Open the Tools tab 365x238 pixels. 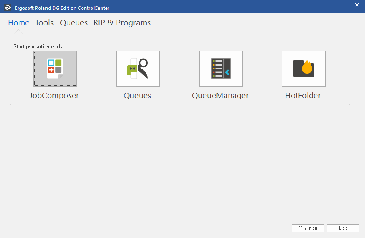click(x=44, y=23)
